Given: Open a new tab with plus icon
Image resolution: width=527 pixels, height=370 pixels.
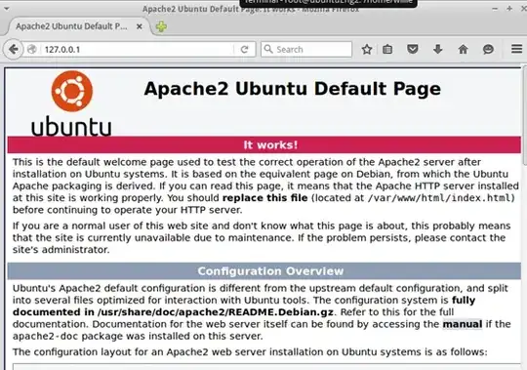Looking at the screenshot, I should click(x=161, y=26).
